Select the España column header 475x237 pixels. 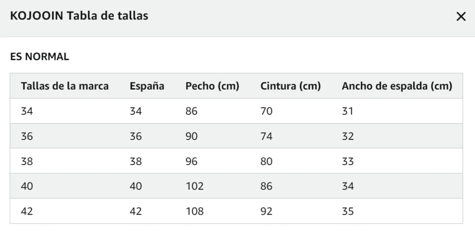(x=147, y=86)
